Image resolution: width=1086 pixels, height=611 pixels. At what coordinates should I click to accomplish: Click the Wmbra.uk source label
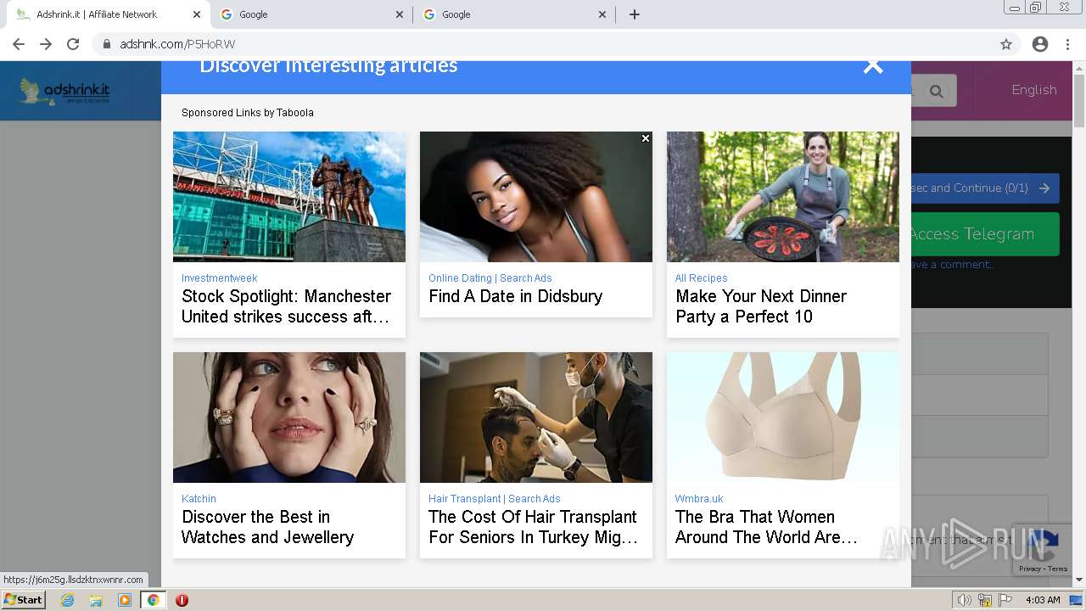click(699, 499)
